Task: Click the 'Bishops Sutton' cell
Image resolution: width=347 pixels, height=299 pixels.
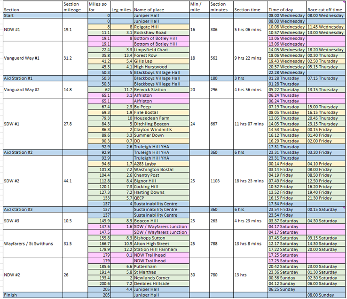Action: [x=161, y=238]
